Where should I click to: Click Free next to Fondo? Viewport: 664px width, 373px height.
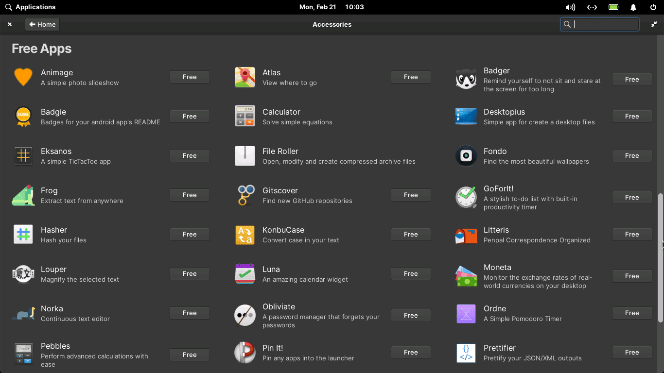tap(631, 155)
